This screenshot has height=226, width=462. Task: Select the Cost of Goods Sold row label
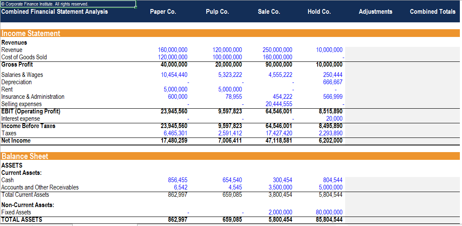coord(24,57)
